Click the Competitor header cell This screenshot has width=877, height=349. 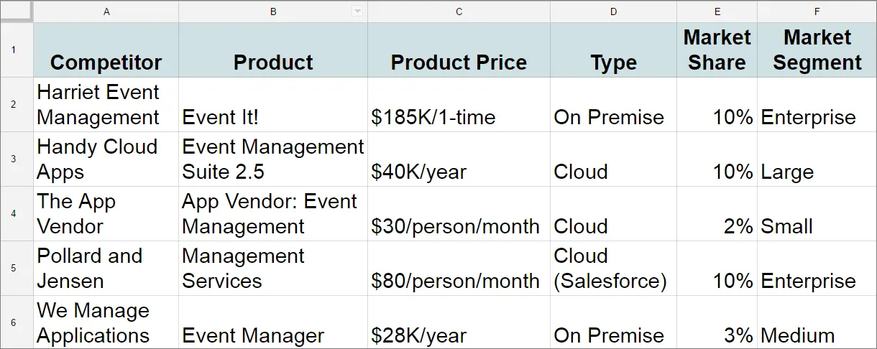(x=106, y=50)
